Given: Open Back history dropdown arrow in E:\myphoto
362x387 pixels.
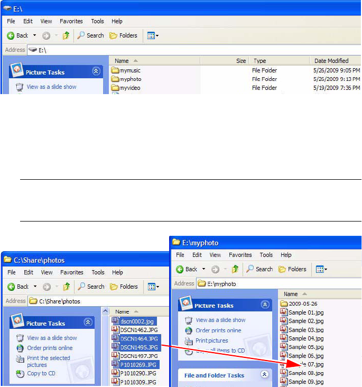Looking at the screenshot, I should [203, 269].
